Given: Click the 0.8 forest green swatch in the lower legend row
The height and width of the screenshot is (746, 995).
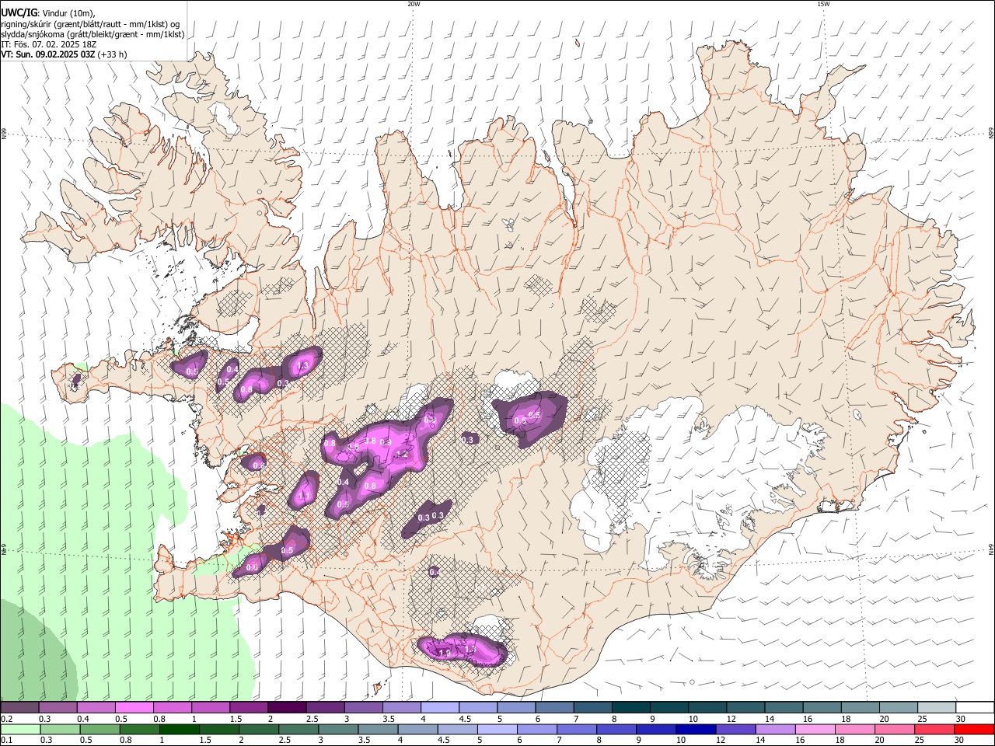Looking at the screenshot, I should pos(139,730).
